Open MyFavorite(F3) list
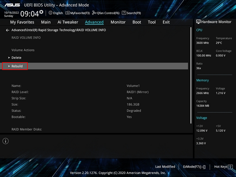 point(78,13)
